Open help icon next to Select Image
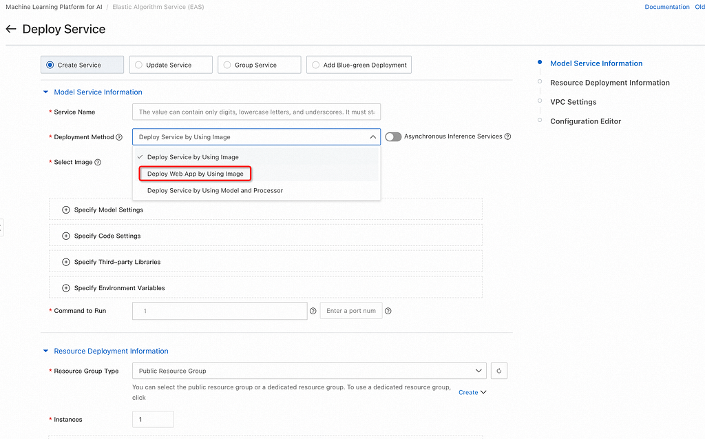The image size is (705, 439). point(98,162)
